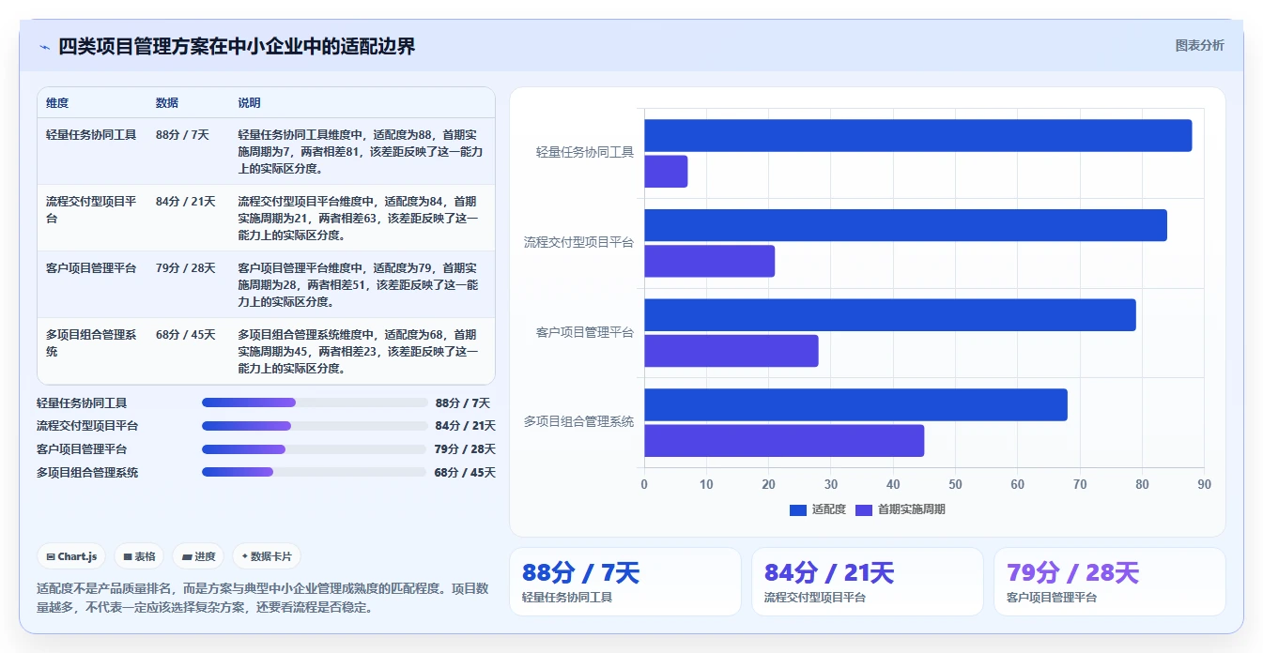Click the 流程交付型项目平台 progress bar

click(315, 426)
